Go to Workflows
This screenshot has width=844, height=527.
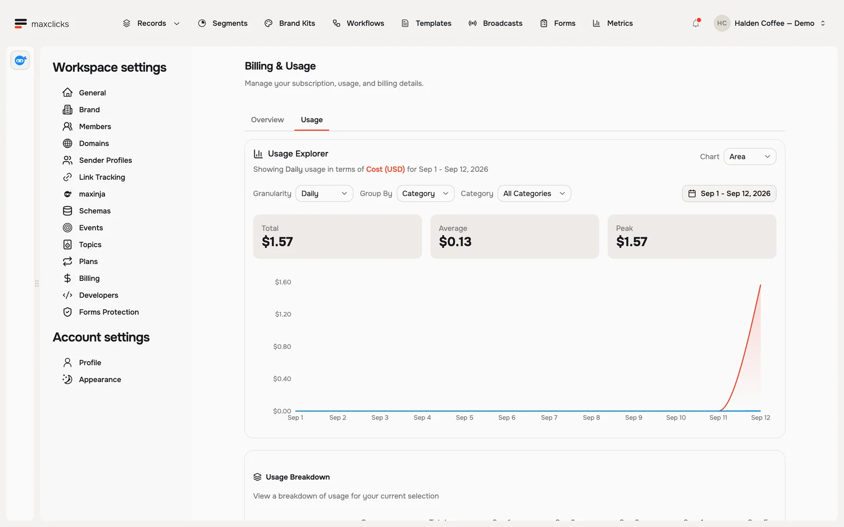359,23
